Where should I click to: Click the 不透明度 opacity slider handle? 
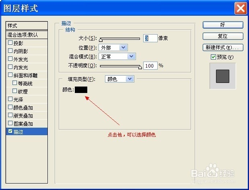(140, 67)
